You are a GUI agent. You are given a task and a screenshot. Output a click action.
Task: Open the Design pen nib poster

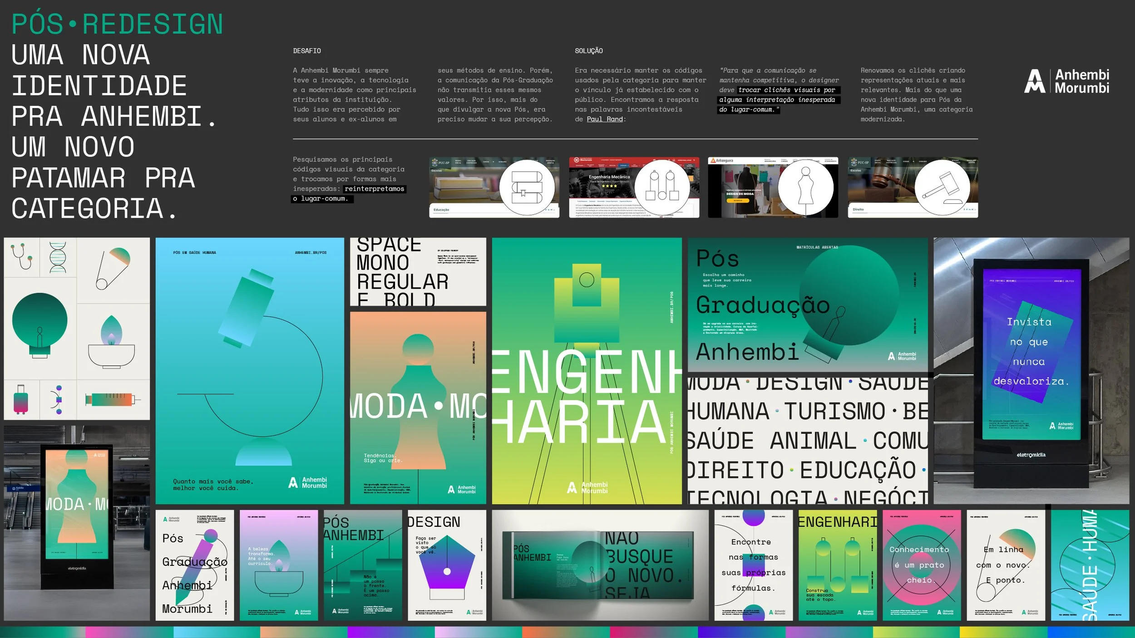tap(447, 565)
